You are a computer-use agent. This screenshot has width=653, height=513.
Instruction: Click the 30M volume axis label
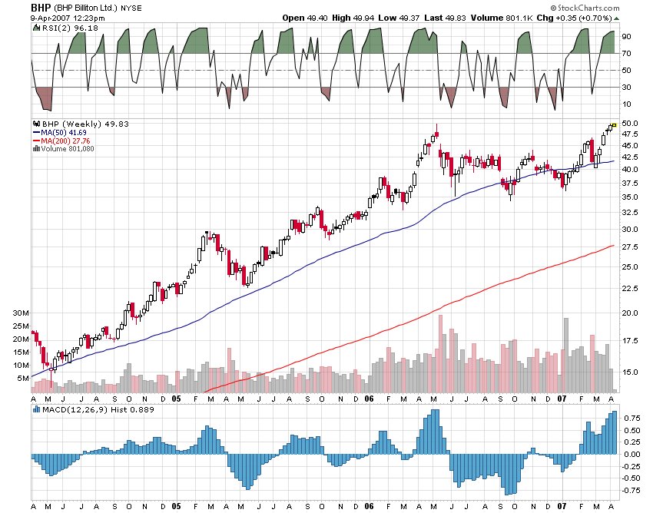click(x=21, y=313)
